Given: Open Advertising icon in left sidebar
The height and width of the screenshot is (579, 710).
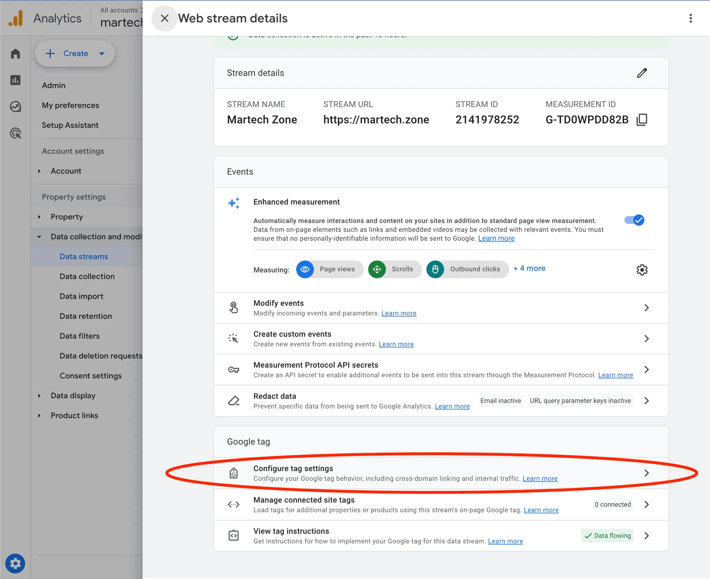Looking at the screenshot, I should 15,133.
